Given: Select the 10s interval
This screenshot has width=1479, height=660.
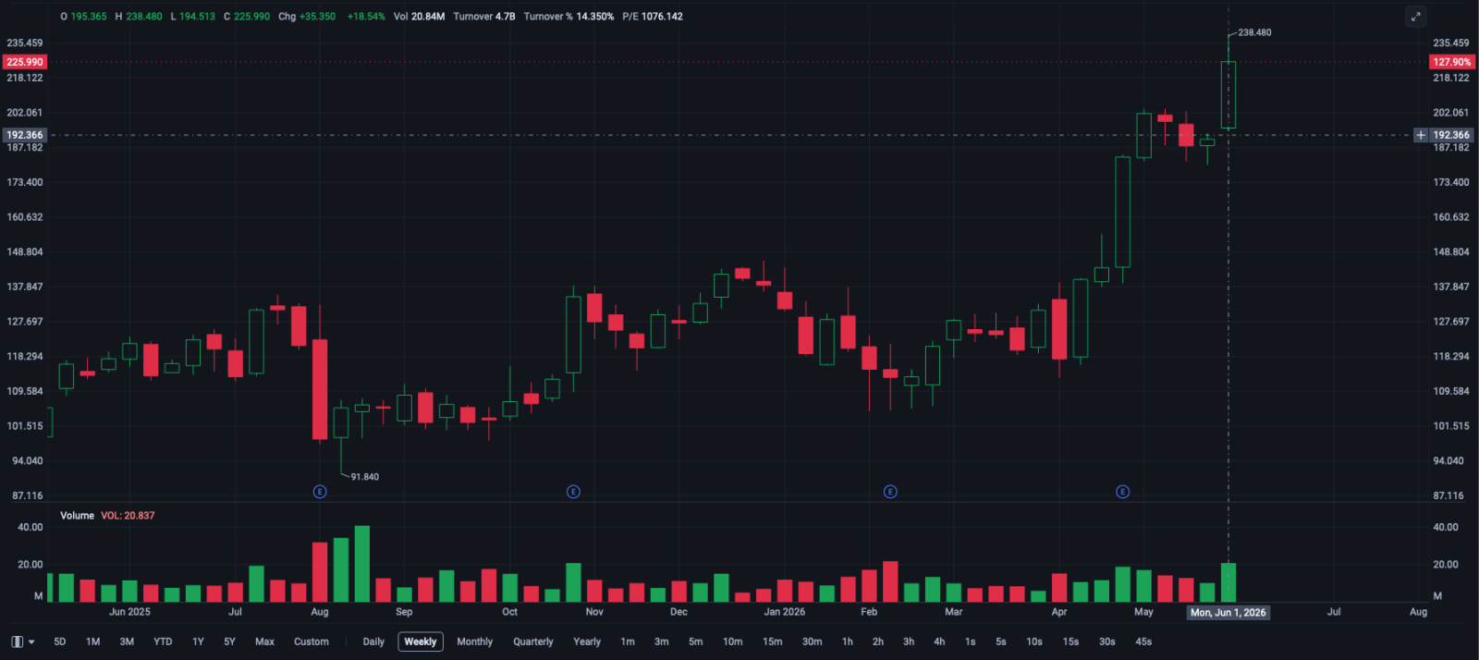Looking at the screenshot, I should [1034, 642].
